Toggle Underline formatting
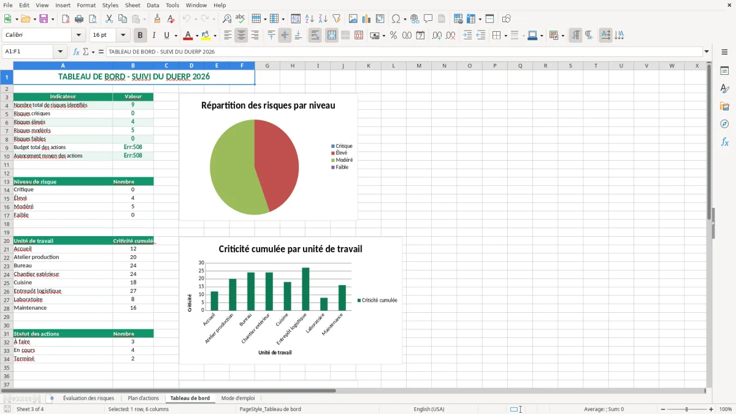 pos(167,36)
